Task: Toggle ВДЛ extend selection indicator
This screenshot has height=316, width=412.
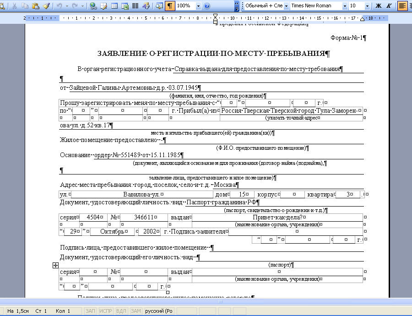Action: pyautogui.click(x=121, y=311)
